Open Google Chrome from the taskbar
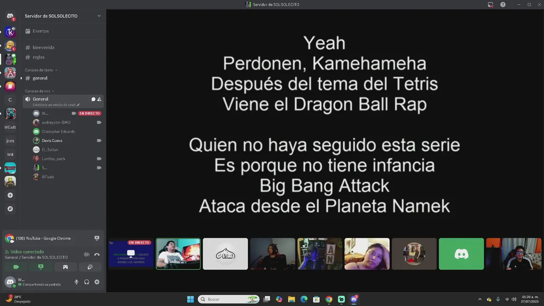 click(329, 299)
